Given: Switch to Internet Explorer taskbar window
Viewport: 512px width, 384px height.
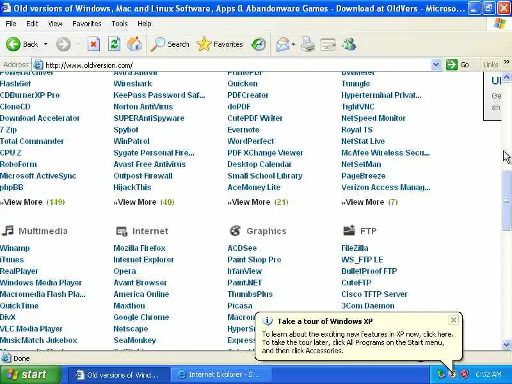Looking at the screenshot, I should coord(221,375).
